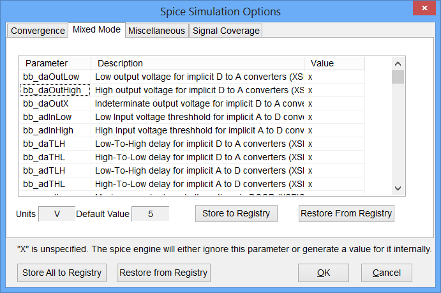
Task: Click the OK button
Action: (324, 273)
